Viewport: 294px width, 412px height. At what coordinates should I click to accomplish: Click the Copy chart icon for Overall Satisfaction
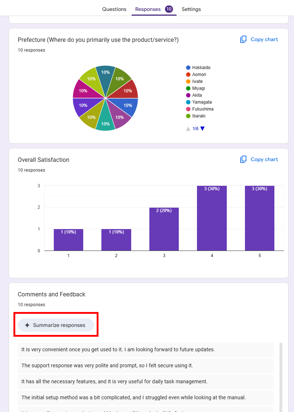click(x=243, y=160)
